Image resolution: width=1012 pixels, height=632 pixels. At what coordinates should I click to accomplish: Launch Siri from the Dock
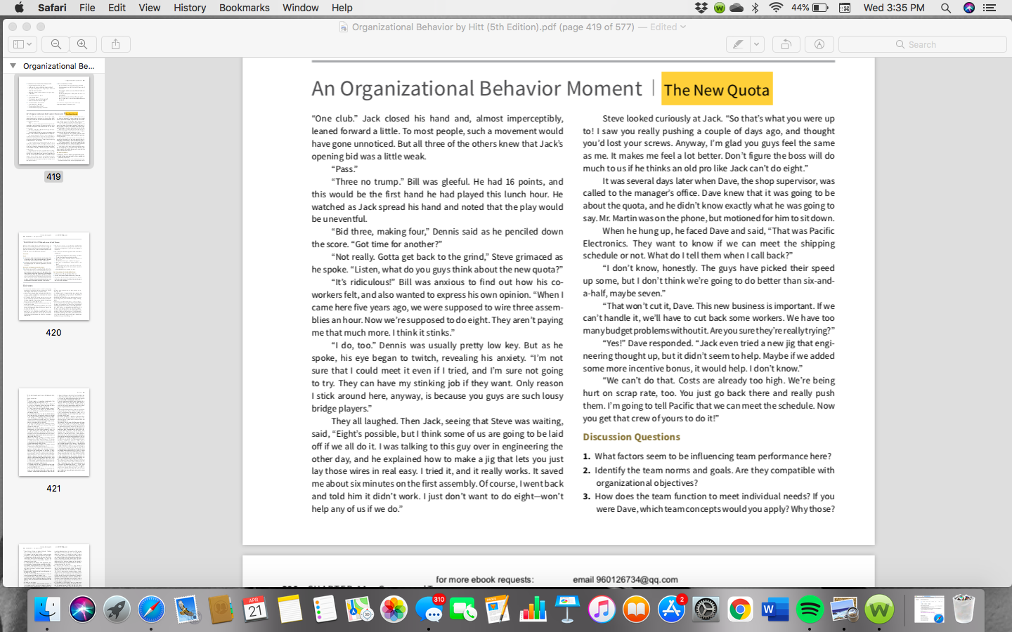(x=82, y=609)
